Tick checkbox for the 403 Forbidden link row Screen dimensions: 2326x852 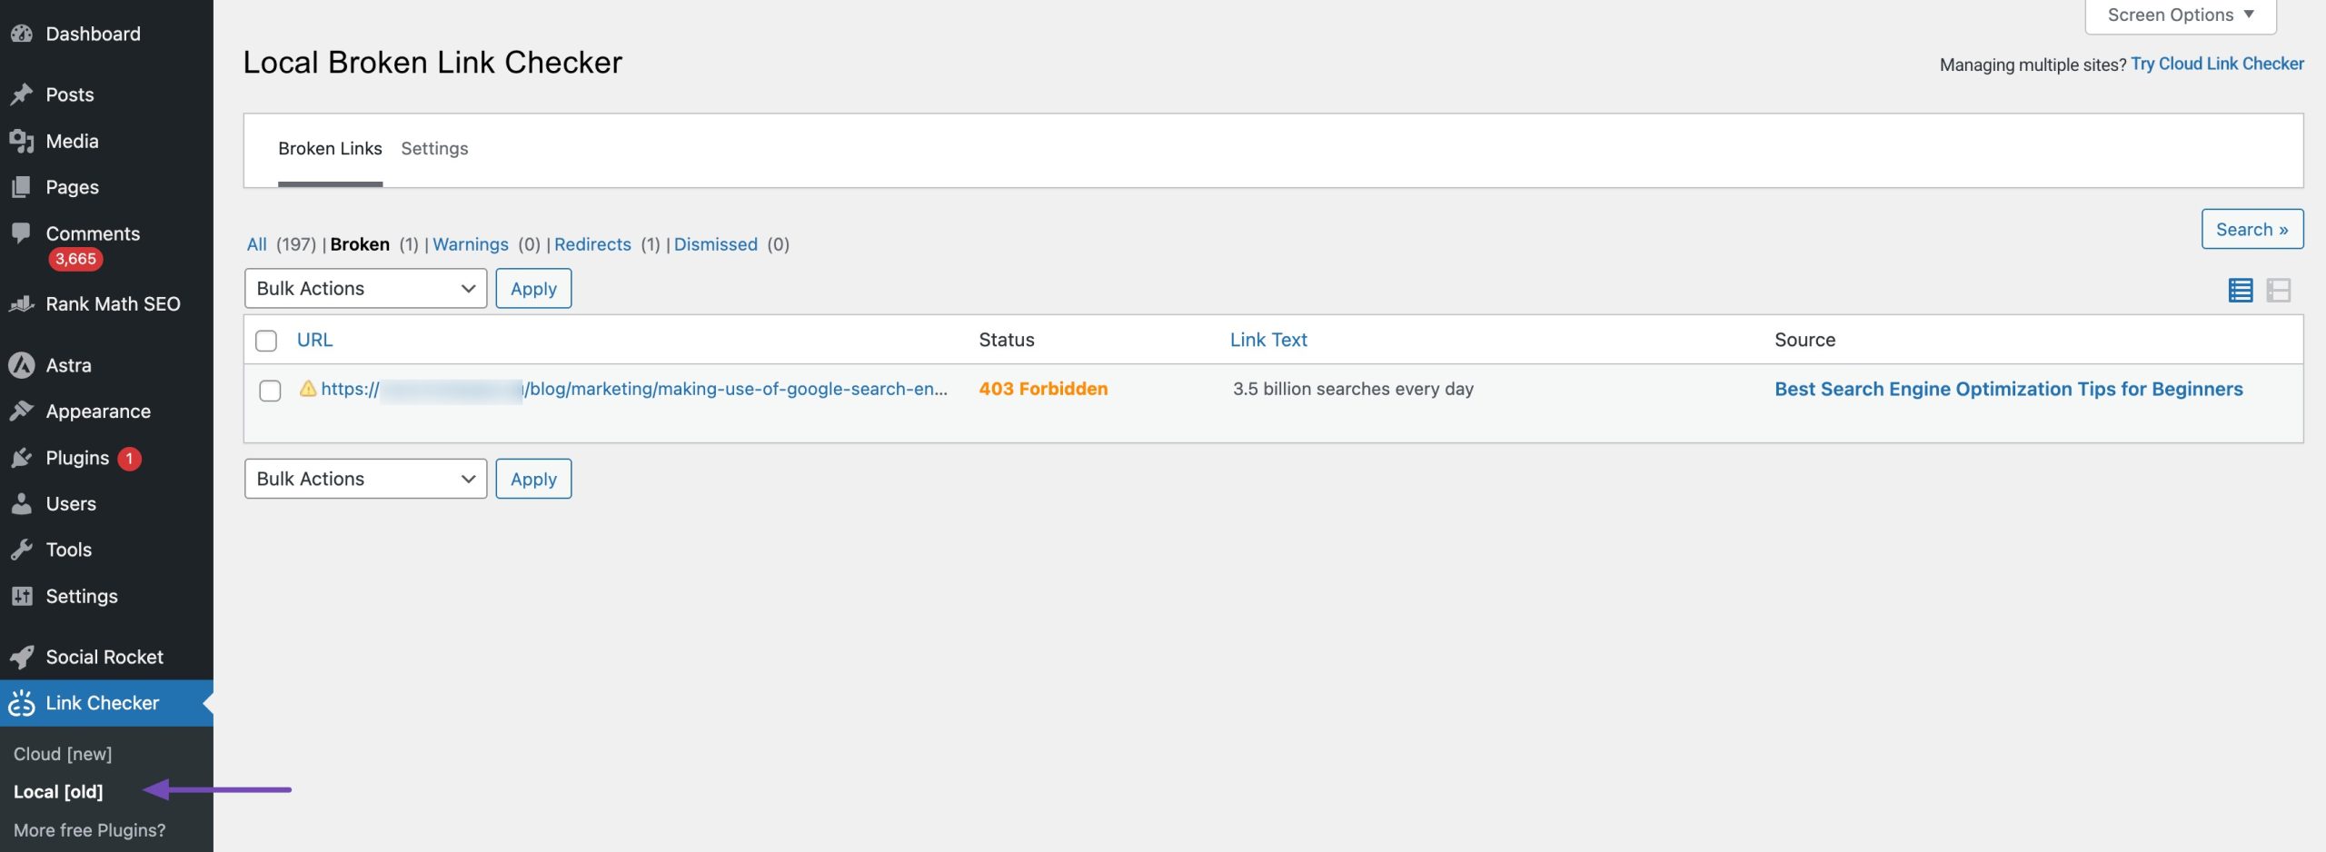(270, 391)
